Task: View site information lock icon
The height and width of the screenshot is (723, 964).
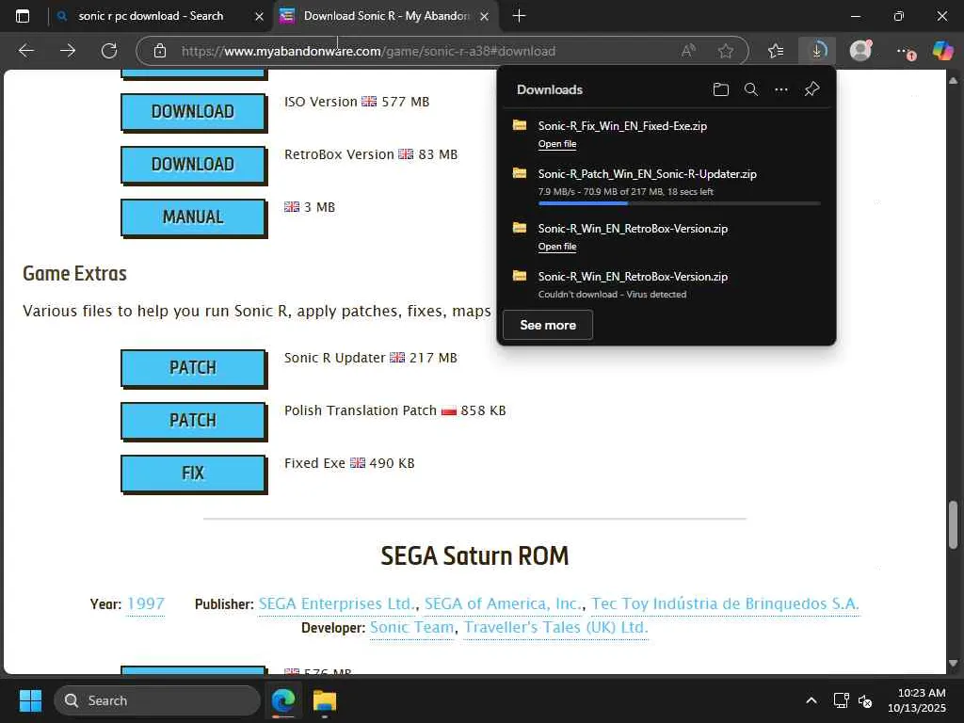Action: click(x=160, y=51)
